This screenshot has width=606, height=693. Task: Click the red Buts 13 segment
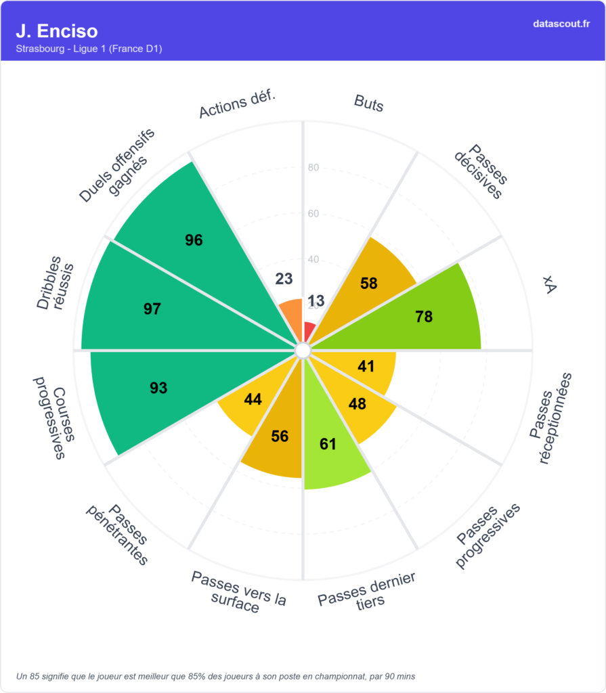(x=309, y=332)
